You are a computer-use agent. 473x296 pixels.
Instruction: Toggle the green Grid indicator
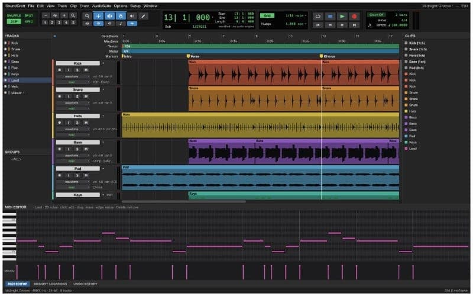[x=267, y=16]
